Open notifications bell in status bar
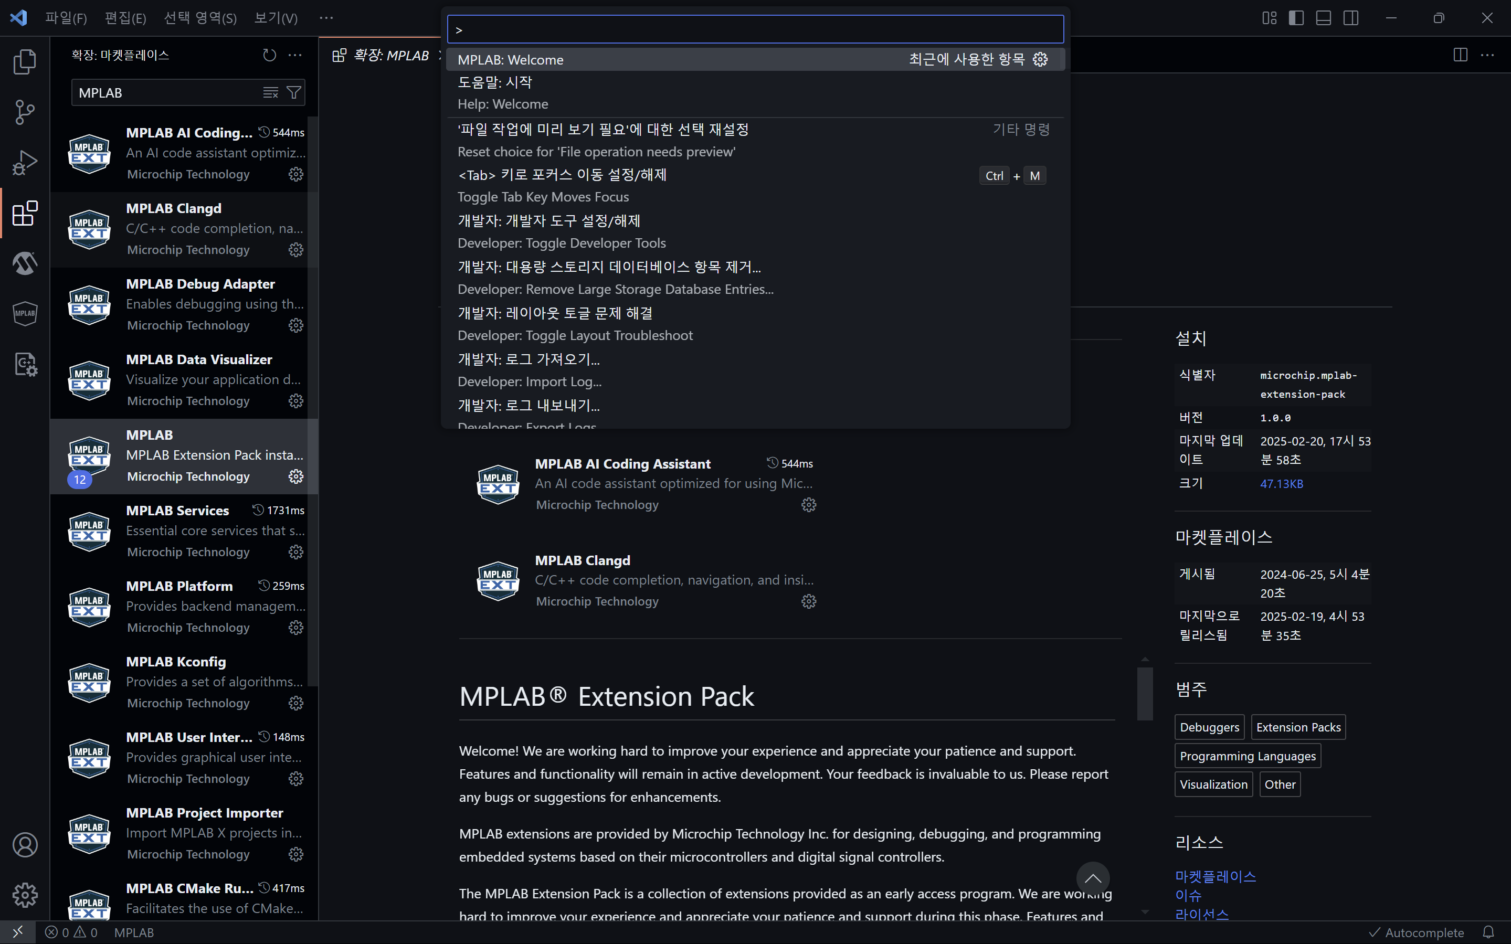Screen dimensions: 1511x944 (1488, 932)
